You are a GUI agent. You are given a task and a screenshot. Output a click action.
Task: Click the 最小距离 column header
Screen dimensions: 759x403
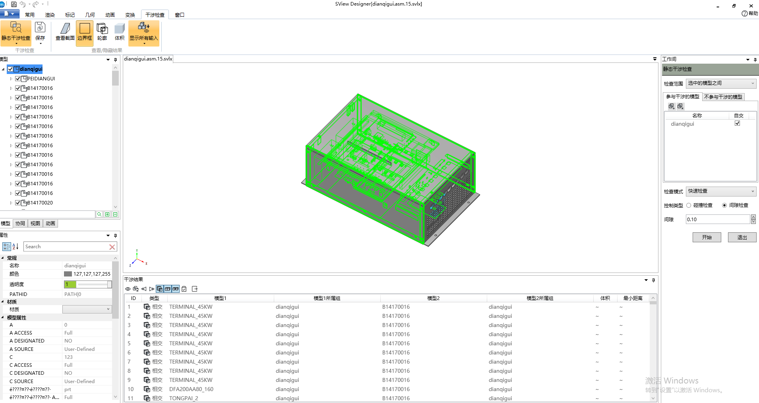pyautogui.click(x=633, y=298)
